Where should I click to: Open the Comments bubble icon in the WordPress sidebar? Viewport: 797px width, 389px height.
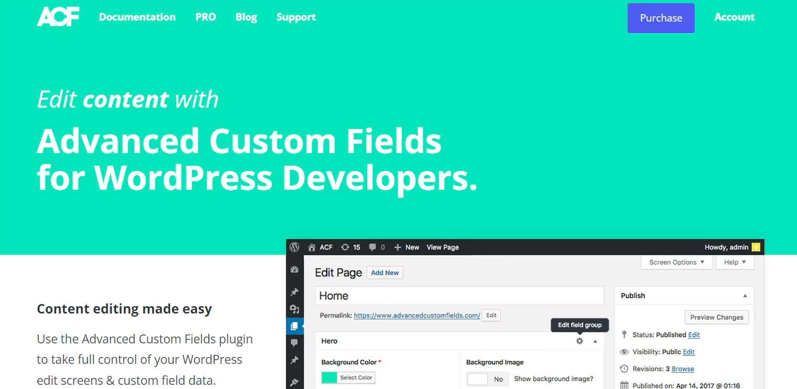[294, 343]
